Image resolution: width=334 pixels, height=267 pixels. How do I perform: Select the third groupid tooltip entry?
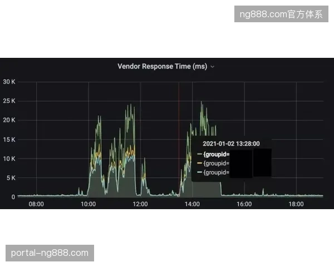point(217,172)
